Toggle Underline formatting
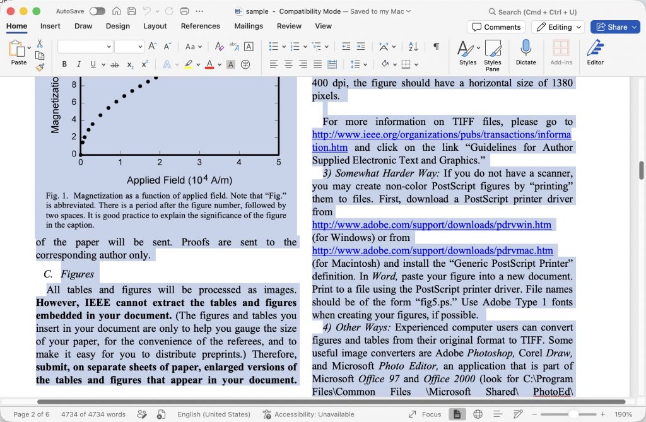 coord(93,65)
